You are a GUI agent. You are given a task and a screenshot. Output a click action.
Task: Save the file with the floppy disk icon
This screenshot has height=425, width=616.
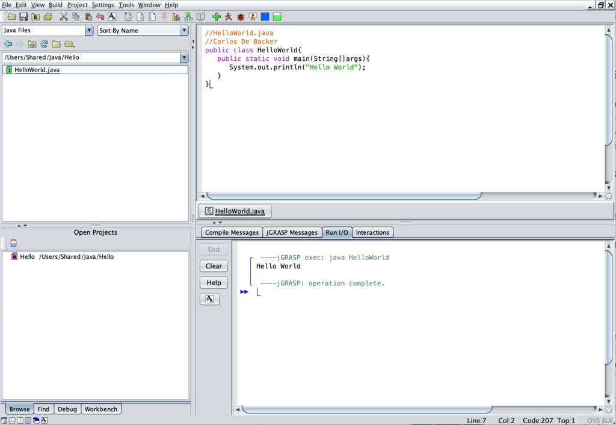coord(23,17)
